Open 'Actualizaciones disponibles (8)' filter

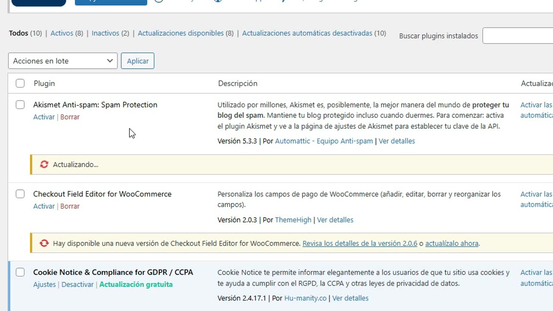pos(185,33)
